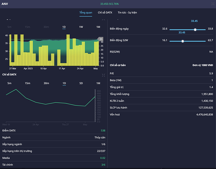Click the Biến động 52W slider handle
Image resolution: width=216 pixels, height=169 pixels.
183,41
